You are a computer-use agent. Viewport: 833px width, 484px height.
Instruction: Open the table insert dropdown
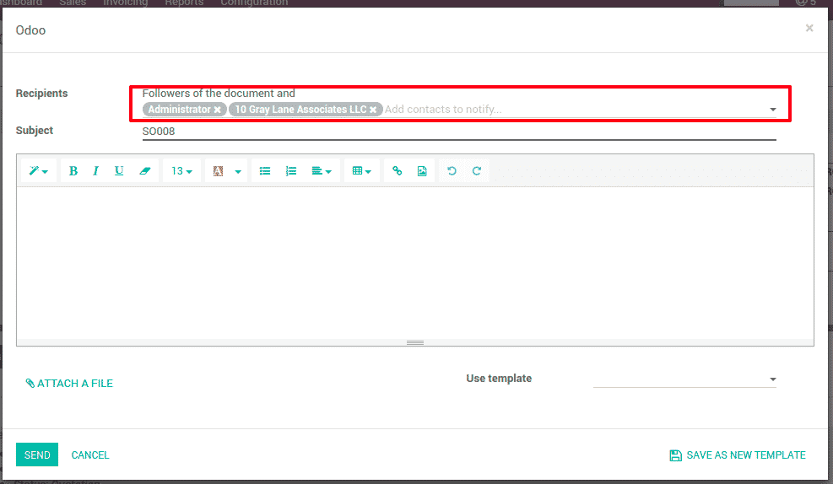[x=362, y=171]
